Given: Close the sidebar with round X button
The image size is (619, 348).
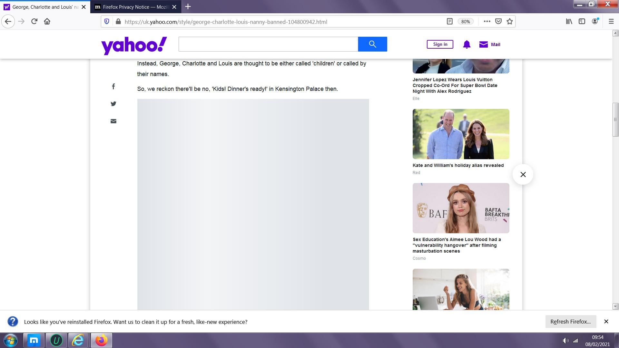Looking at the screenshot, I should coord(523,175).
